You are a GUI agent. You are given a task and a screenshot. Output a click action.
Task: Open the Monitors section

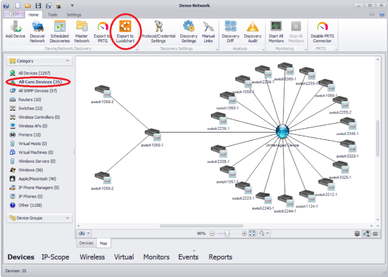click(156, 257)
